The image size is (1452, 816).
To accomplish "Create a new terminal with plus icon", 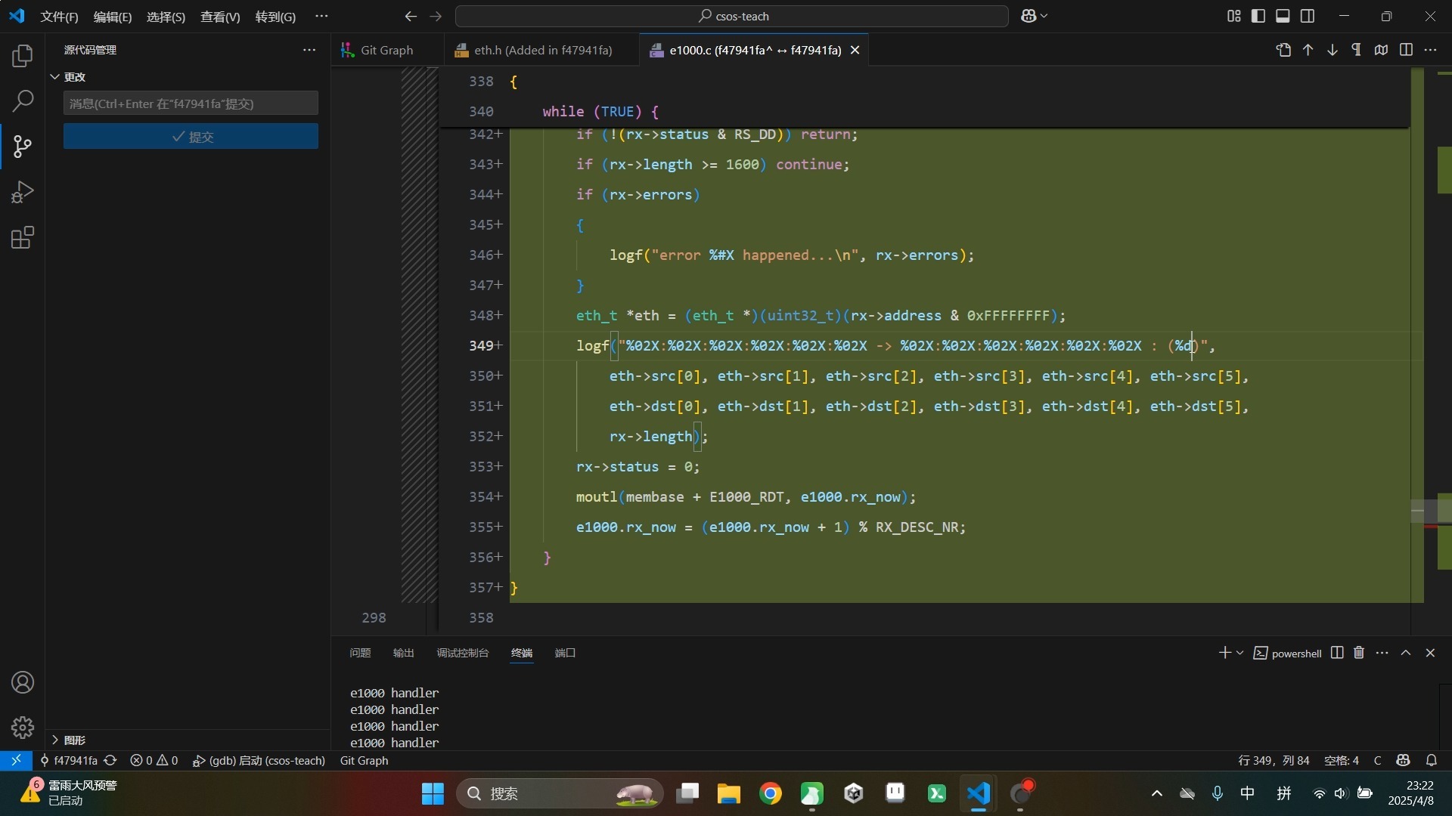I will [x=1224, y=653].
